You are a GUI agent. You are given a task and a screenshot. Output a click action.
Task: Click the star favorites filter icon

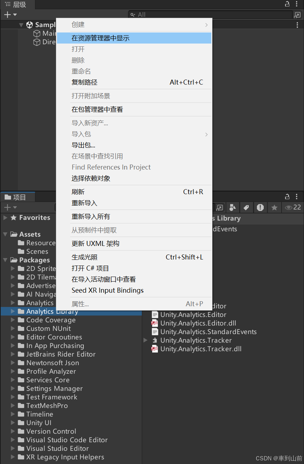pos(274,207)
